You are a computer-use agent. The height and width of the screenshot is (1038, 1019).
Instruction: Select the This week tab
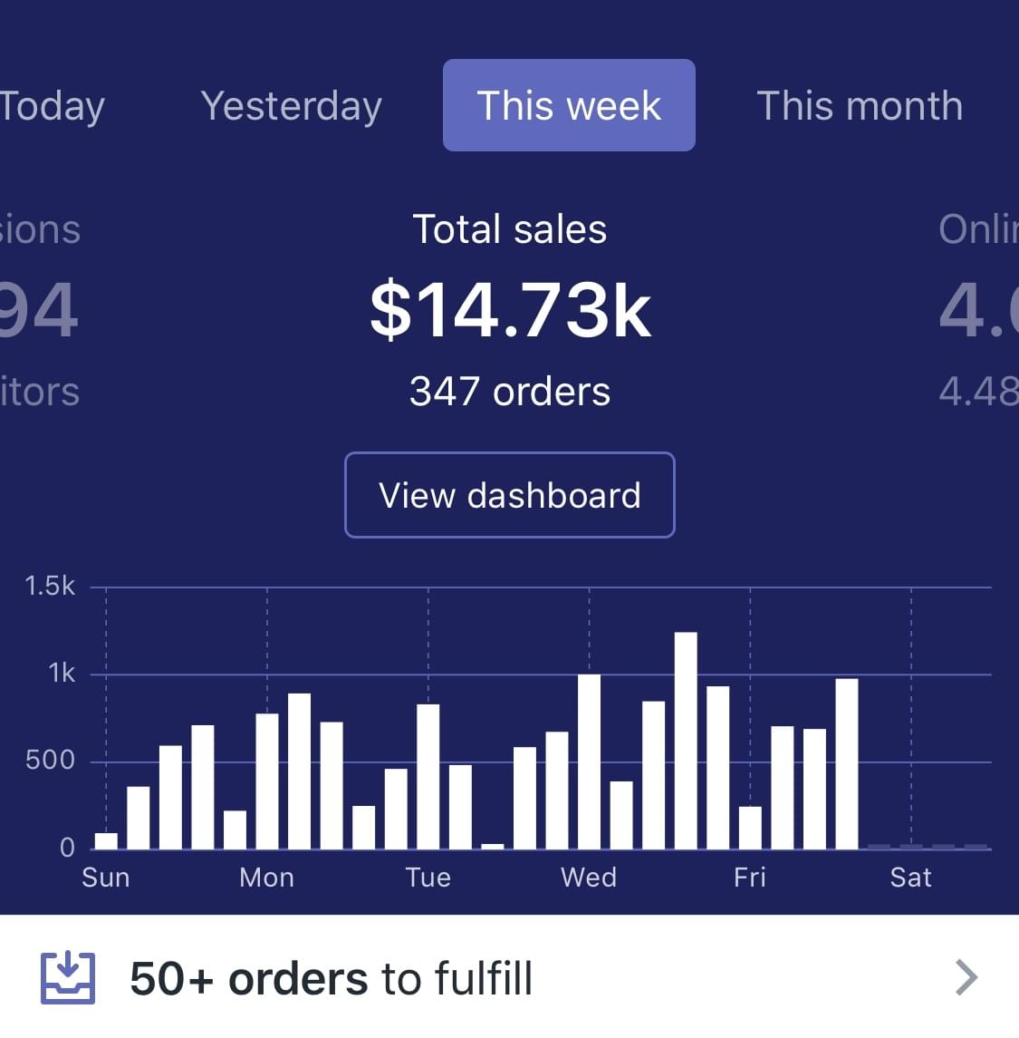tap(569, 105)
